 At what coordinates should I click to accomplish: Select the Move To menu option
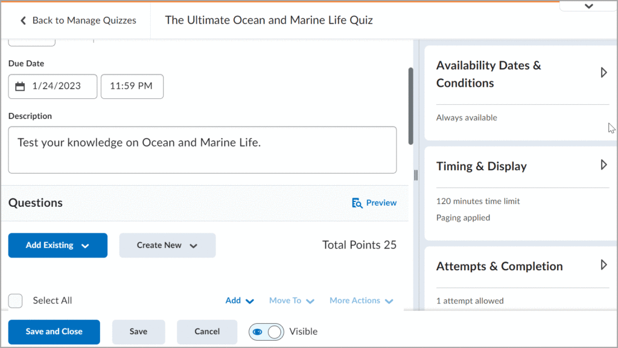[x=291, y=300]
